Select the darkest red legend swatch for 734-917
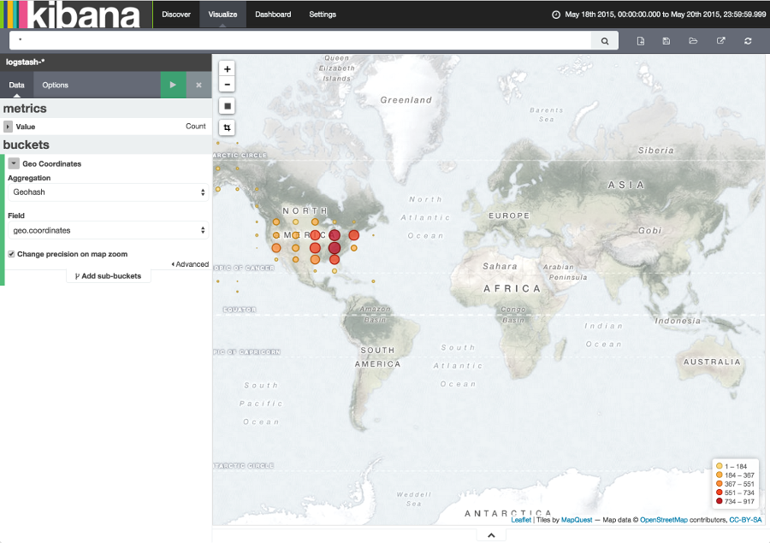The image size is (770, 543). 719,503
